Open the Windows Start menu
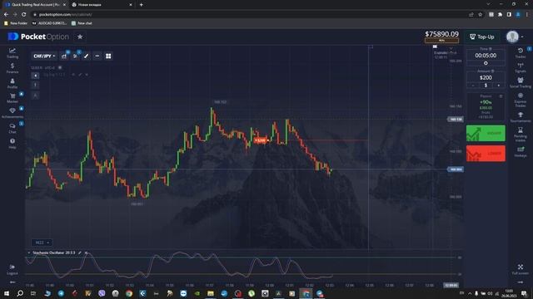533x299 pixels. pyautogui.click(x=7, y=293)
